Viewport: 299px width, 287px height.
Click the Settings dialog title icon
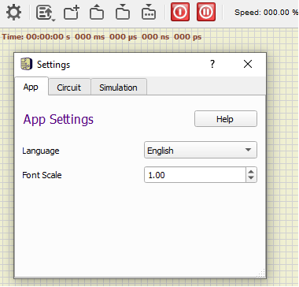pyautogui.click(x=27, y=64)
